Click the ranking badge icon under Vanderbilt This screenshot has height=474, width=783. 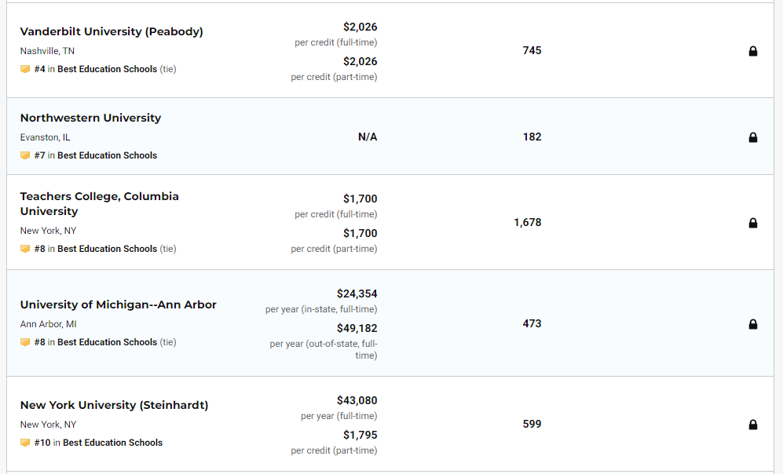(25, 69)
